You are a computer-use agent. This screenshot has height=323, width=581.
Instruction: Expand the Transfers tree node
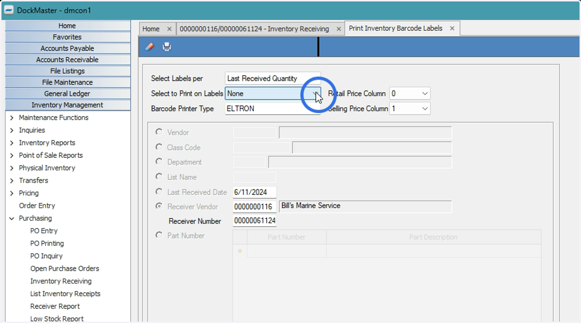coord(12,180)
